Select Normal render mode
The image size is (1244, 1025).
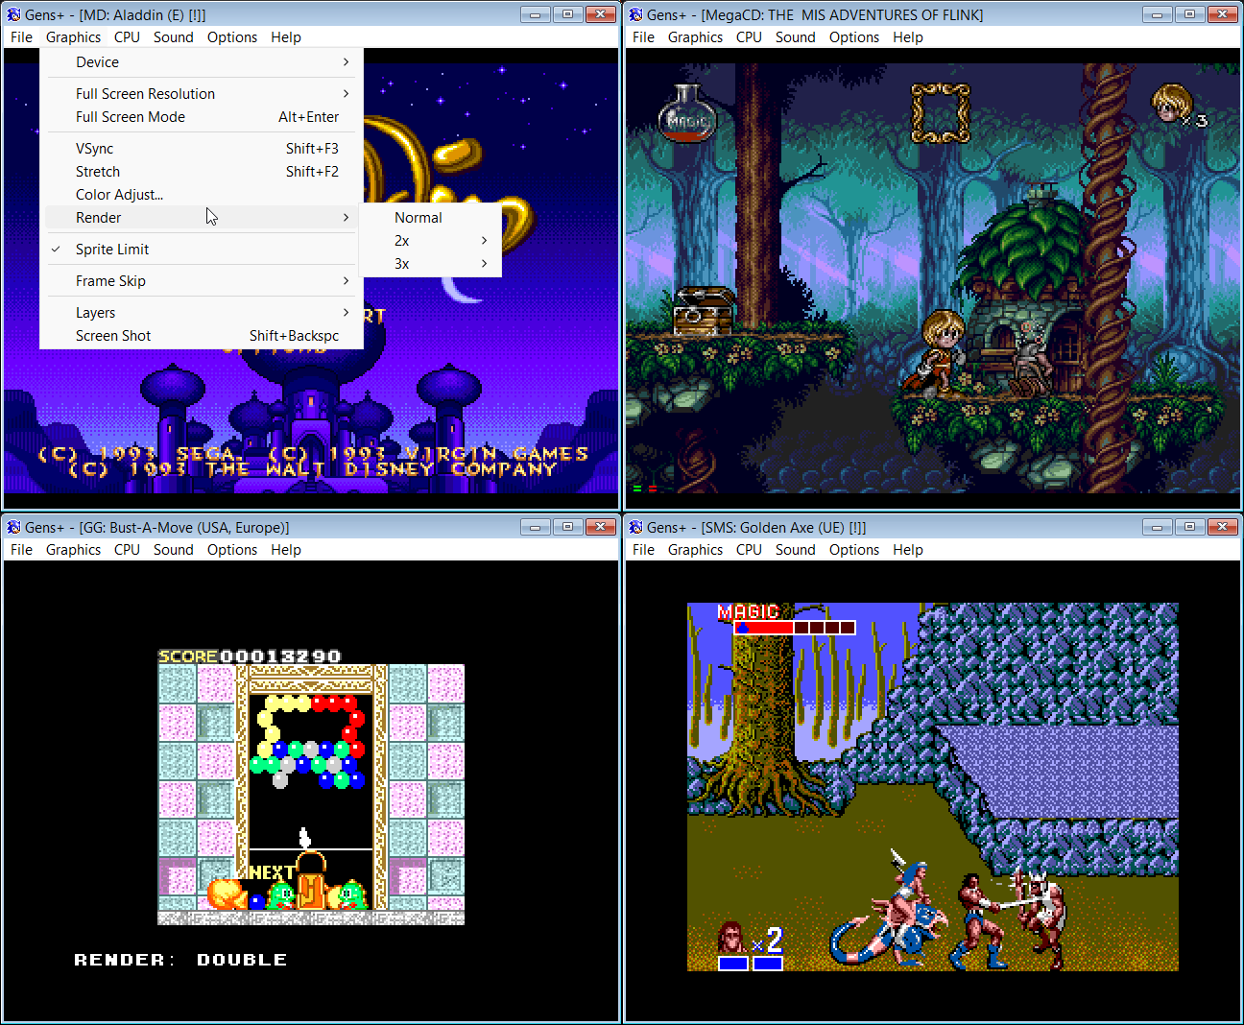tap(419, 218)
